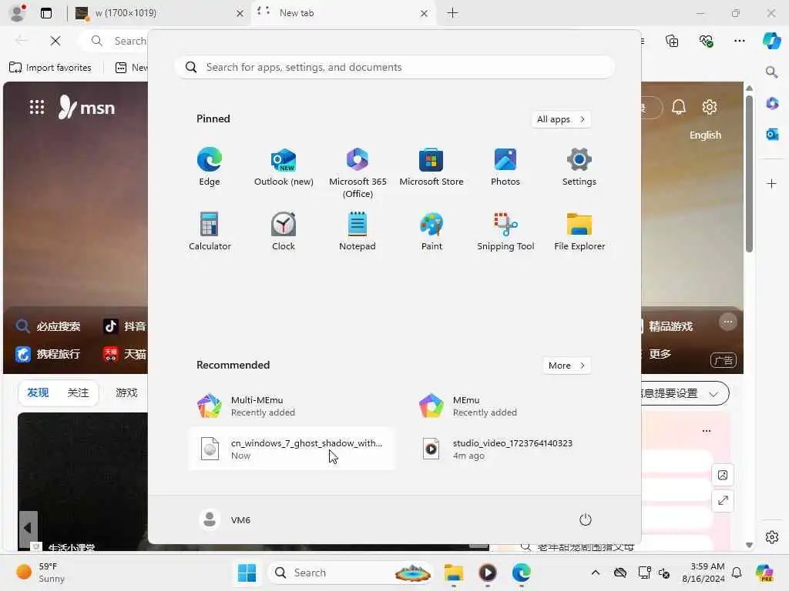The image size is (789, 591).
Task: Open Outlook in Edge sidebar
Action: [772, 134]
